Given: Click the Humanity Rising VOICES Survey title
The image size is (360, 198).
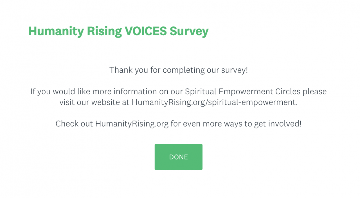Looking at the screenshot, I should [118, 31].
